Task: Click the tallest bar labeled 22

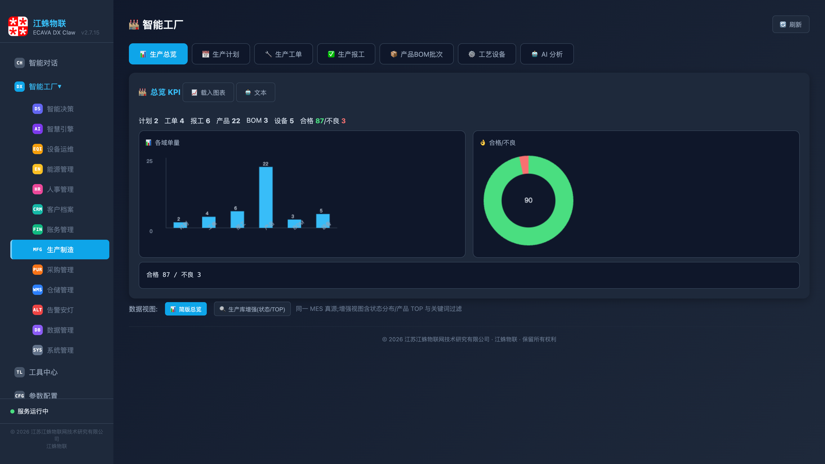Action: click(x=266, y=197)
